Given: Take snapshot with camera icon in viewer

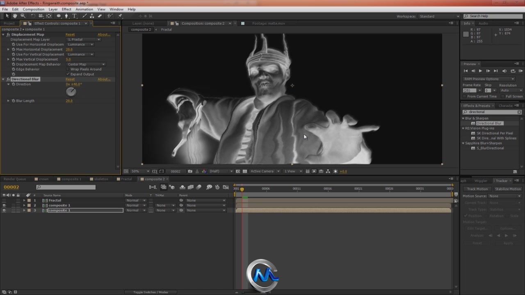Looking at the screenshot, I should click(190, 171).
